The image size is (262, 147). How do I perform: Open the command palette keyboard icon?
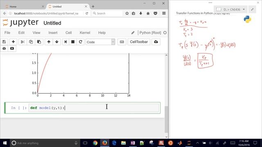122,42
